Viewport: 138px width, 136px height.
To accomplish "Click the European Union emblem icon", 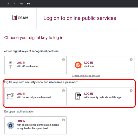I will (x=11, y=125).
